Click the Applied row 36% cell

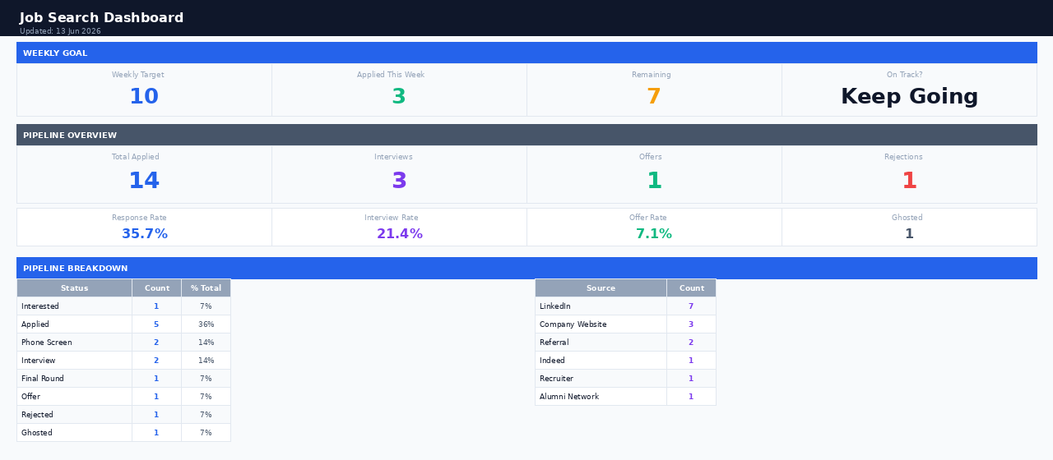(206, 324)
